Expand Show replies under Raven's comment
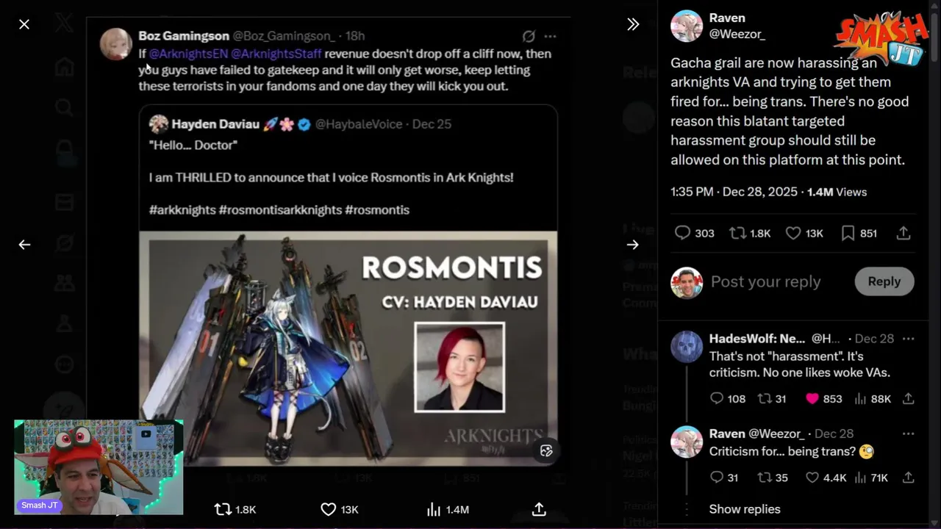The height and width of the screenshot is (529, 941). click(745, 509)
